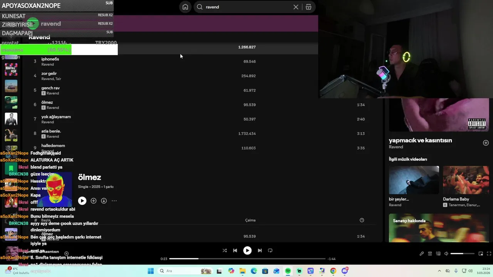Open system volume icon in tray

pyautogui.click(x=470, y=271)
